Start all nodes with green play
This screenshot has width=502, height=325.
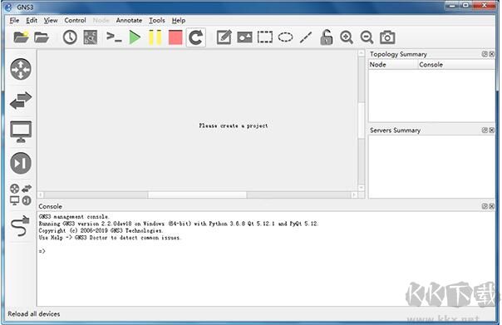135,37
